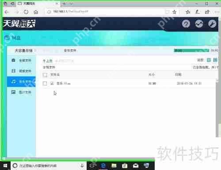The height and width of the screenshot is (170, 221).
Task: Open File Explorer from the taskbar
Action: (114, 166)
